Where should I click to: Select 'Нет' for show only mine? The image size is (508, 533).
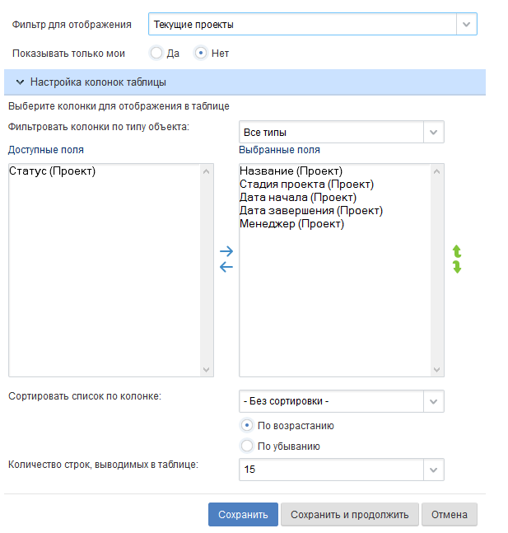point(200,54)
